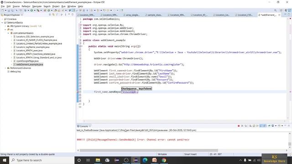Open Google Chrome from the taskbar
This screenshot has width=292, height=164.
164,160
